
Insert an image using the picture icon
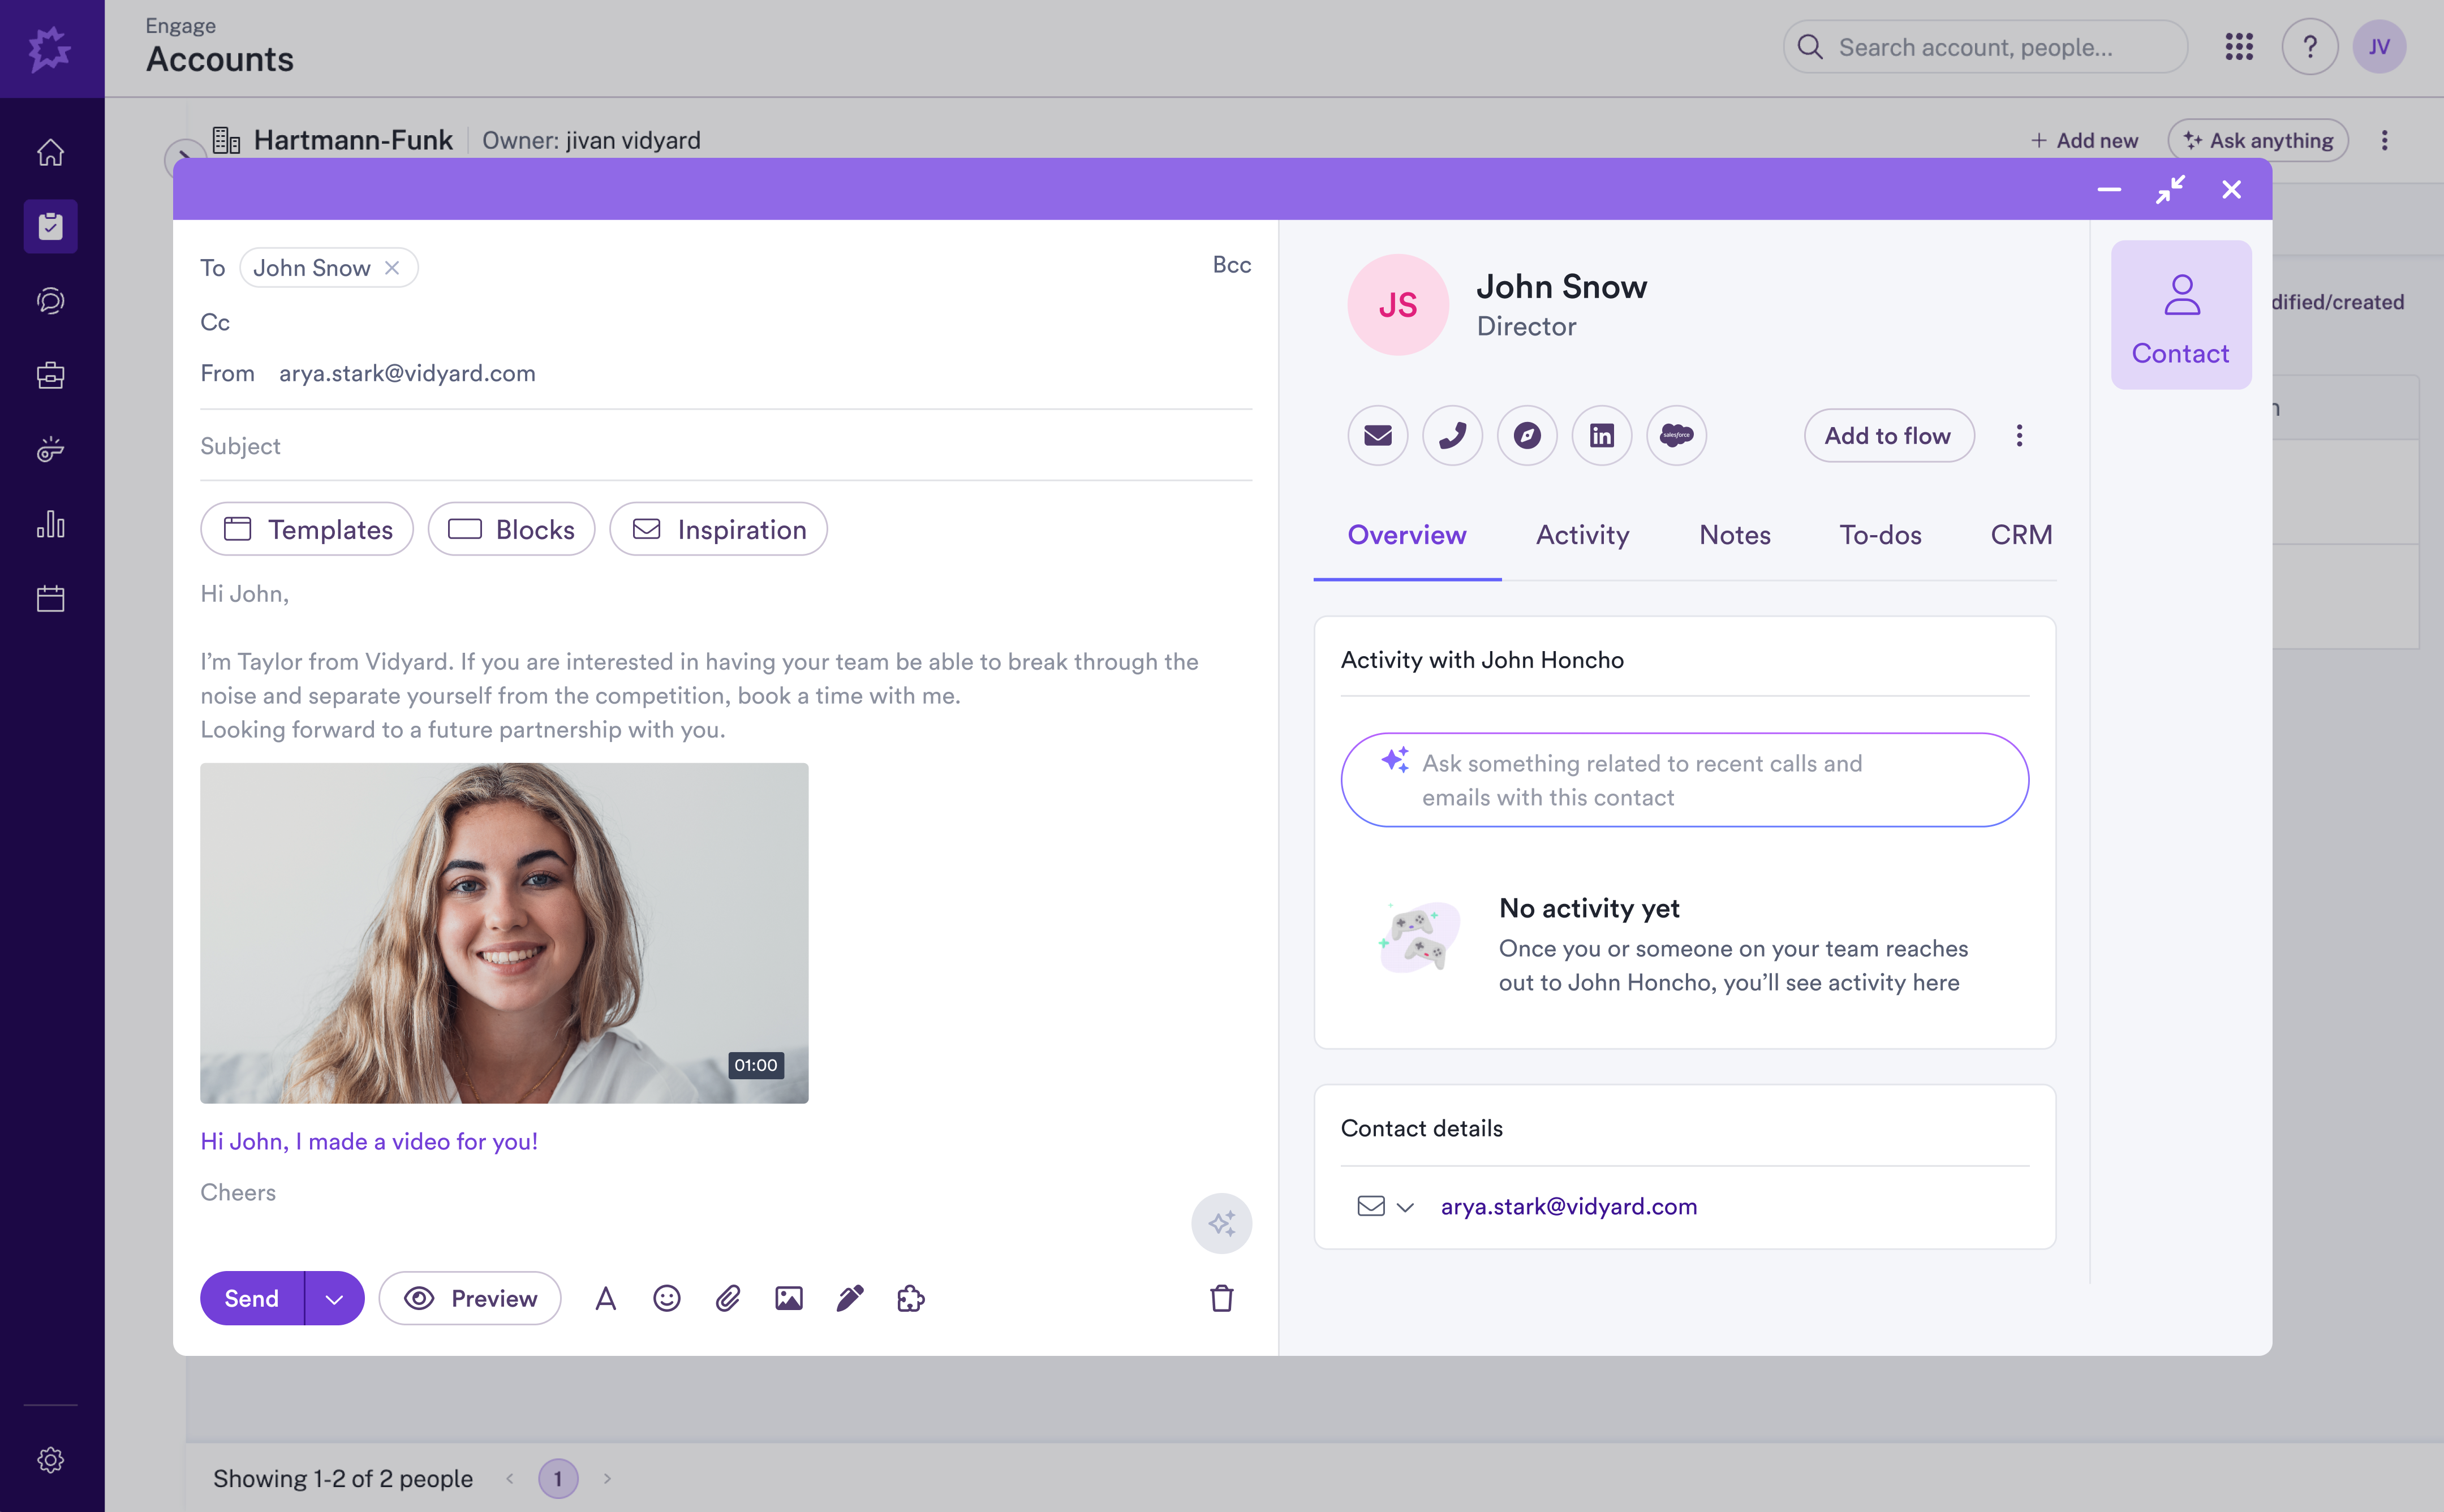[x=789, y=1298]
